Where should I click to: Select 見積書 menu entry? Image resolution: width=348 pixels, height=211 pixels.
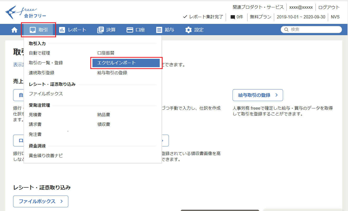coord(35,115)
